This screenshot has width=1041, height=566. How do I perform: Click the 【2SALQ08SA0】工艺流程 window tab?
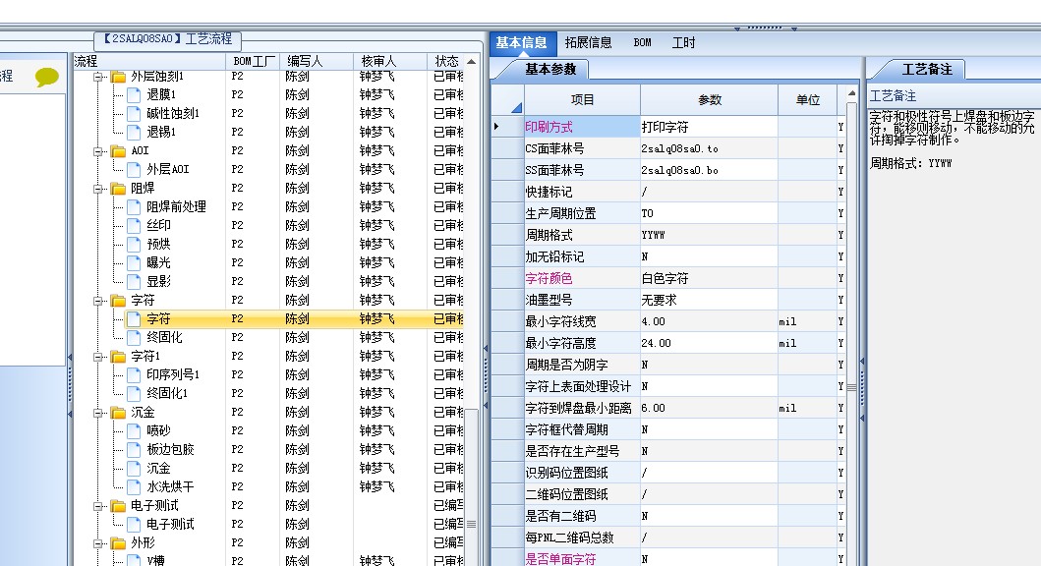[x=167, y=39]
